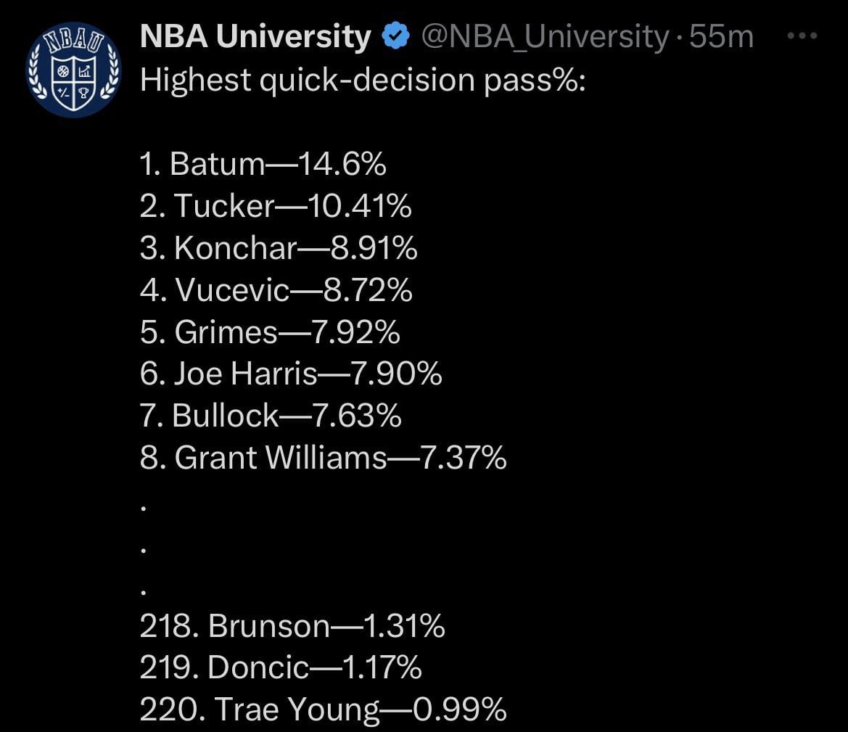Click the Tucker 10.41% entry
This screenshot has height=732, width=848.
coord(276,207)
